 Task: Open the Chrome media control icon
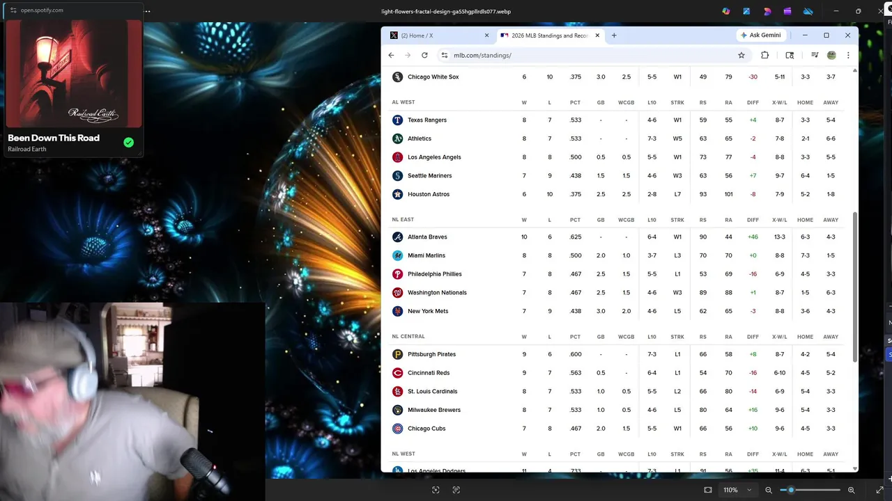pos(815,55)
